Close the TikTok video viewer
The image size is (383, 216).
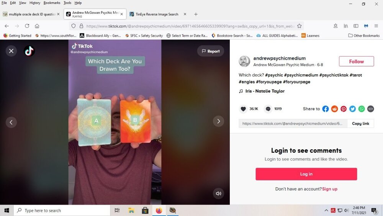click(x=11, y=51)
